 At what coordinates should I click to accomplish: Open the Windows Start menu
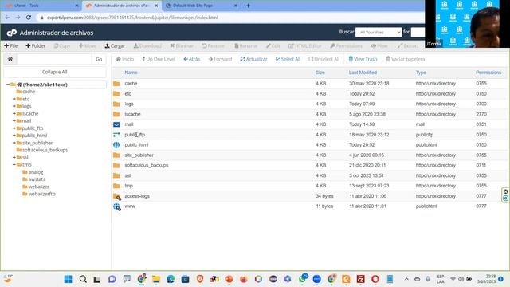(x=68, y=279)
